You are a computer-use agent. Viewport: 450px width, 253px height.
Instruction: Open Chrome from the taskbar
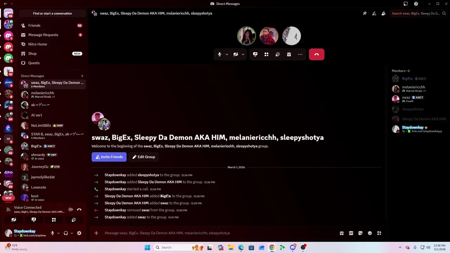[272, 247]
